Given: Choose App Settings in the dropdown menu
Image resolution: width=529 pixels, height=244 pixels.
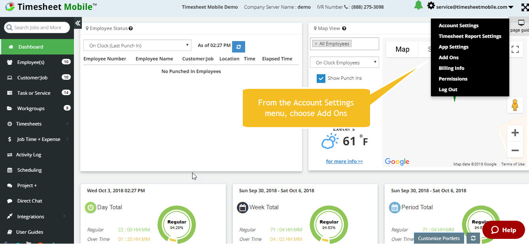Looking at the screenshot, I should (453, 47).
